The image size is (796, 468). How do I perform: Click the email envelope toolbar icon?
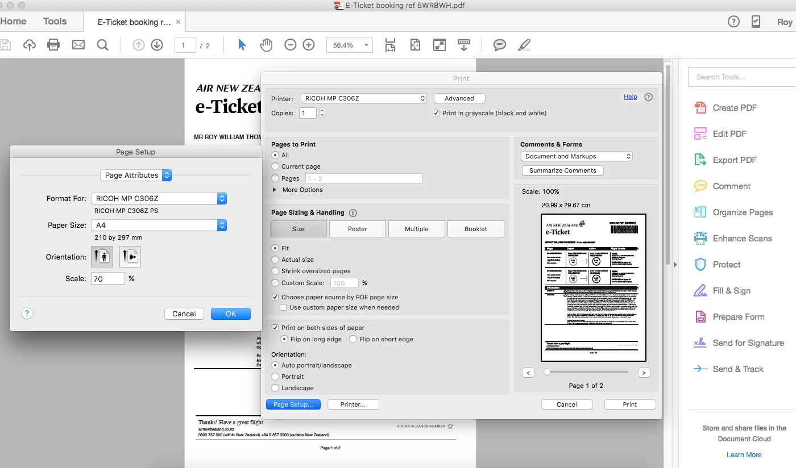coord(78,45)
